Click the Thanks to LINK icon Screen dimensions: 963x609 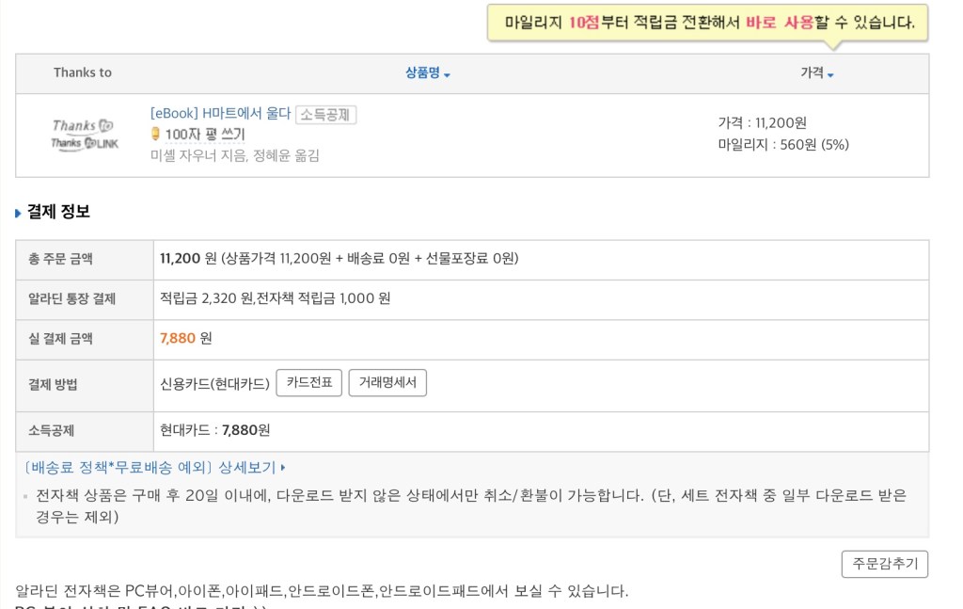coord(83,143)
